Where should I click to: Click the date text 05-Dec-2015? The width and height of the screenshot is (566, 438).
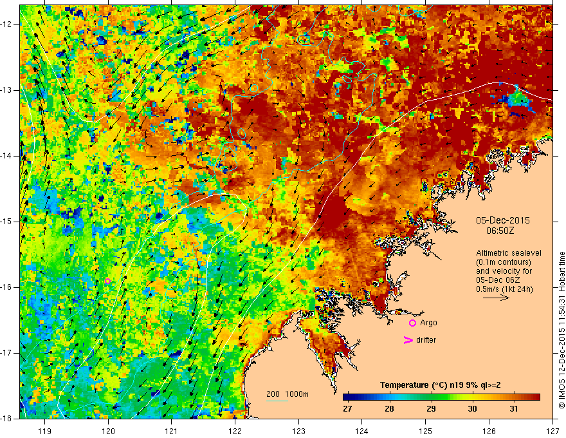(x=503, y=220)
